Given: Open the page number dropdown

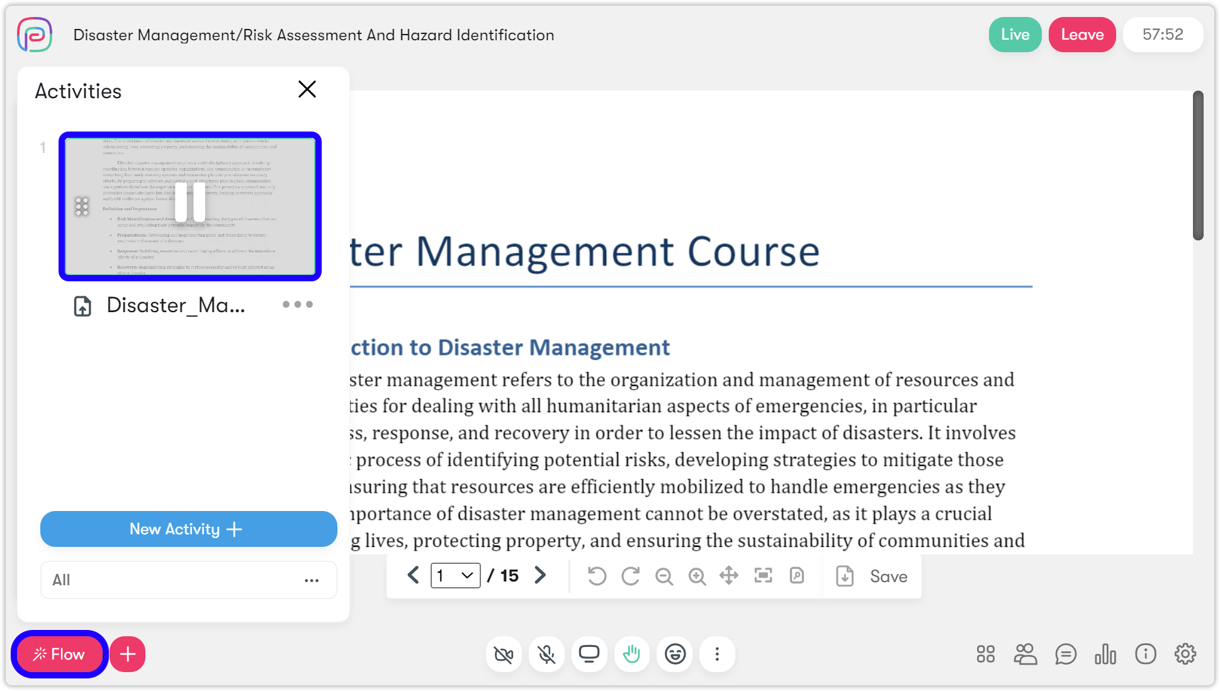Looking at the screenshot, I should tap(456, 576).
